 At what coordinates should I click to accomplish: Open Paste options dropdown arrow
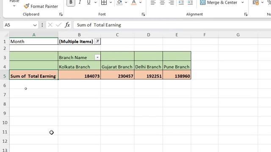point(14,6)
